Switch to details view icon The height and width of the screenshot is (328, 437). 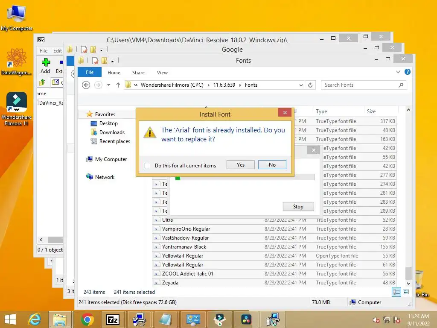coord(396,292)
